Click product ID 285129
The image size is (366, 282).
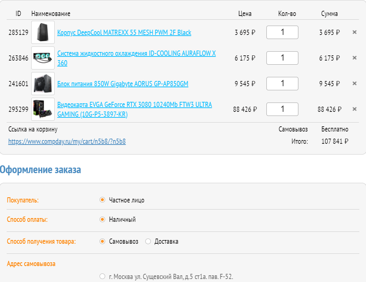(19, 32)
